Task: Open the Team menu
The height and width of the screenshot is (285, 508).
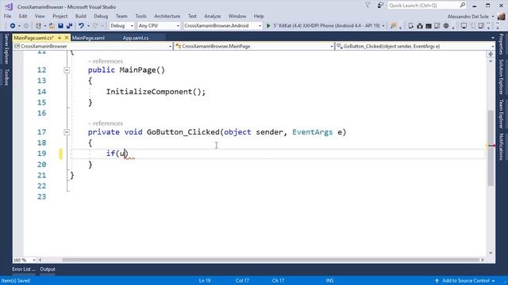Action: click(121, 16)
